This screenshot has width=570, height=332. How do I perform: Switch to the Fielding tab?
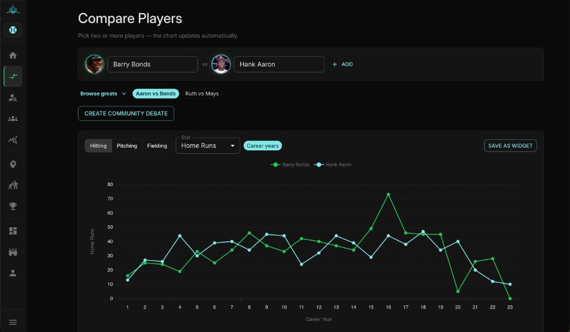click(x=157, y=146)
